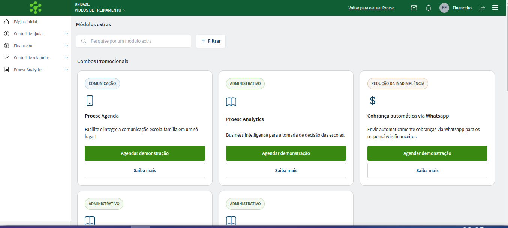
Task: Click Agendar demonstração for Proesc Agenda
Action: click(x=145, y=153)
